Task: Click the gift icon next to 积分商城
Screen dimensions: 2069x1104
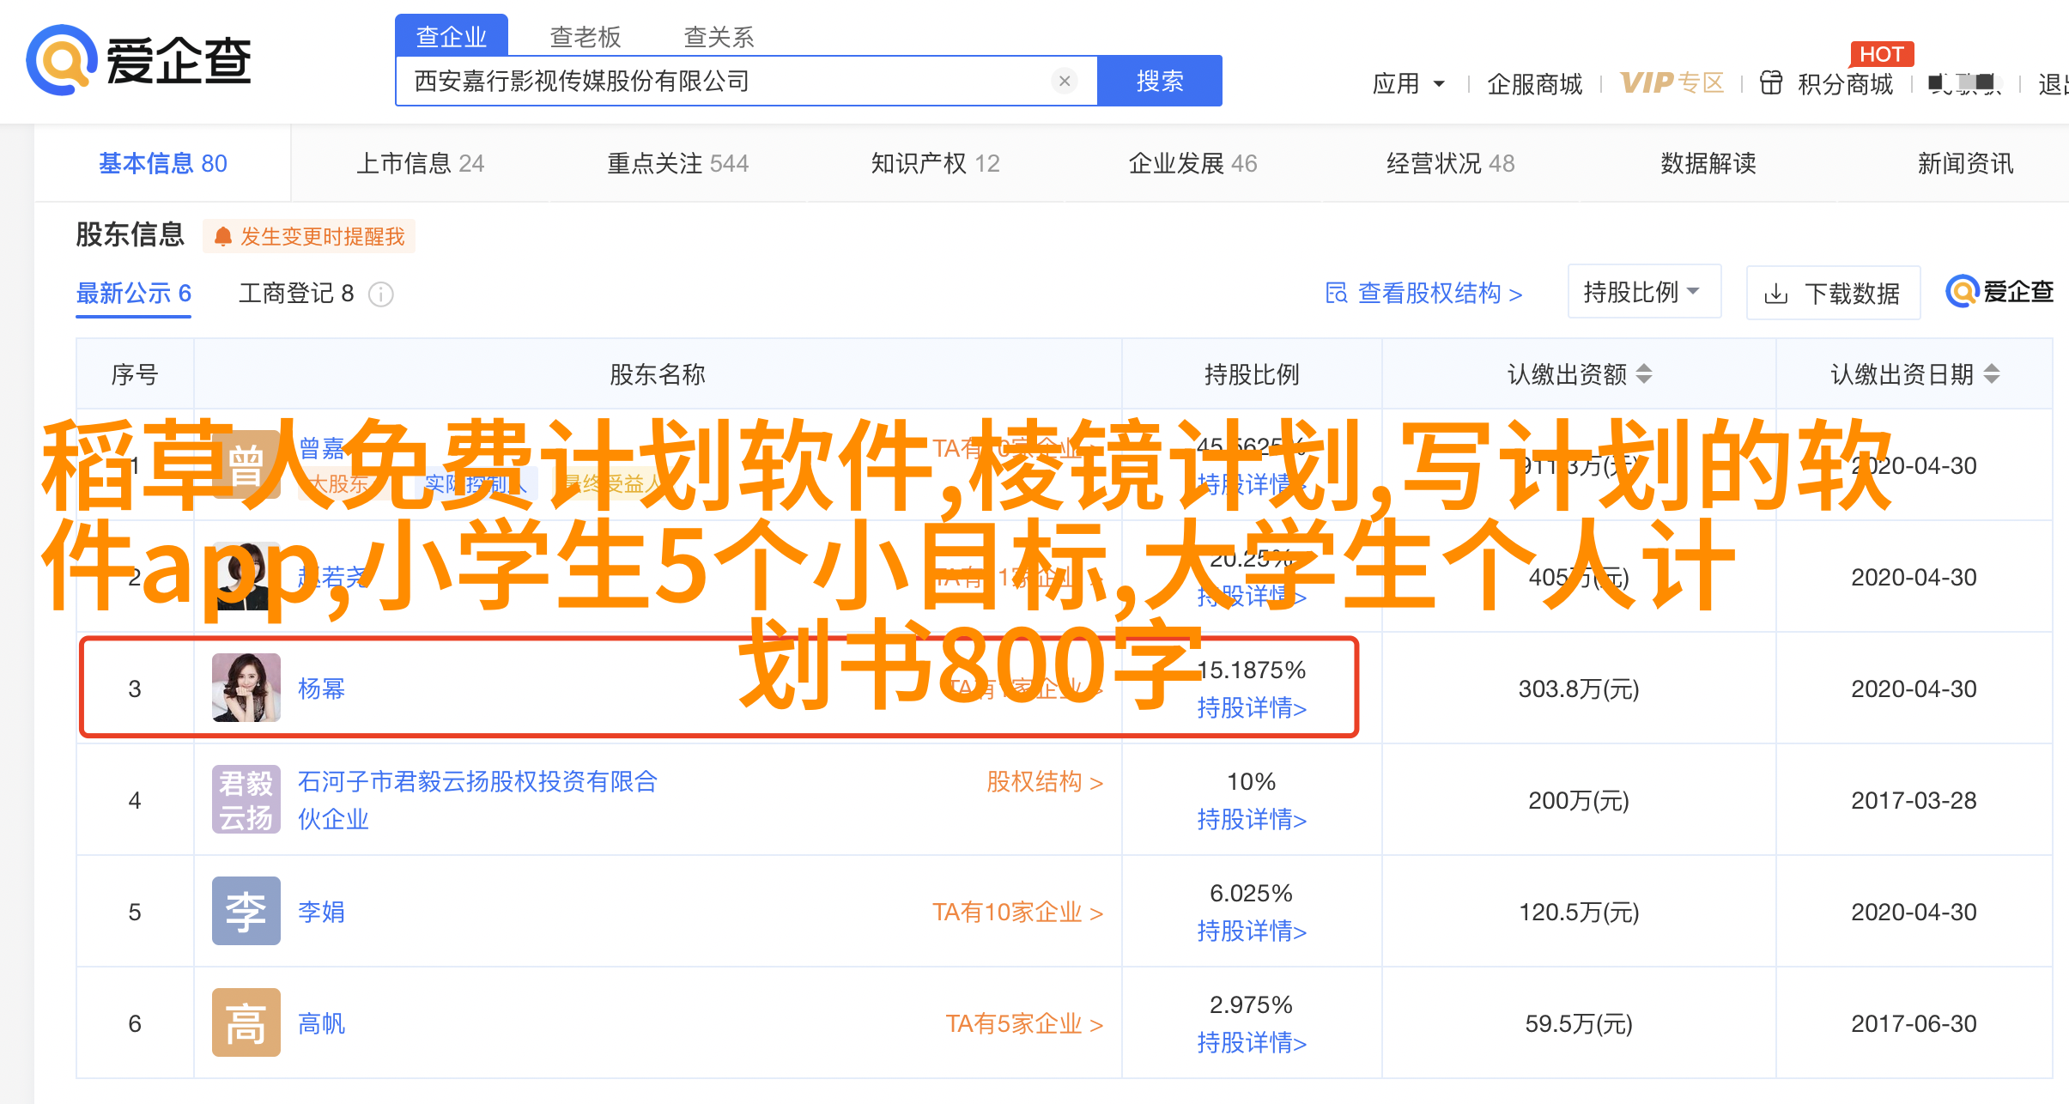Action: pos(1771,83)
